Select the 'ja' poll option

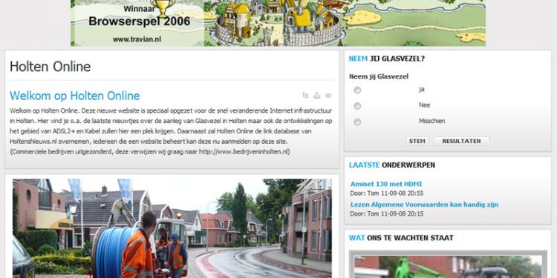(357, 90)
